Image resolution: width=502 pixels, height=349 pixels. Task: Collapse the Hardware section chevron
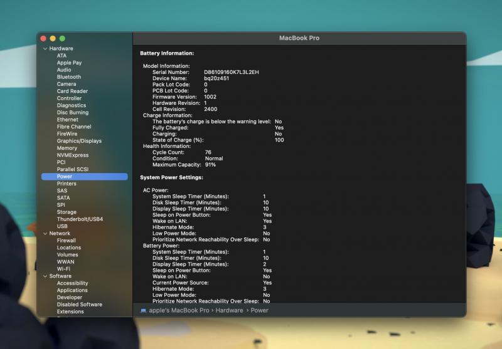(45, 49)
